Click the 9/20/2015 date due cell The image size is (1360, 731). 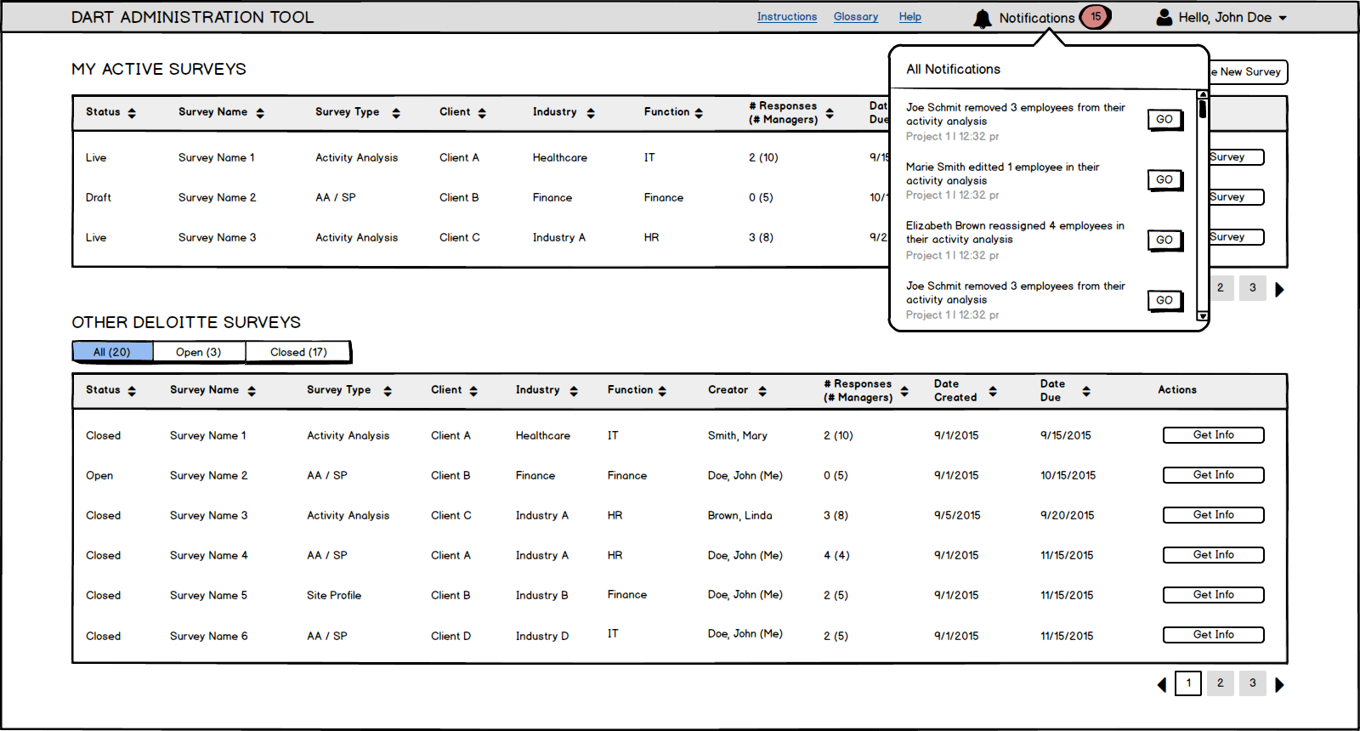pyautogui.click(x=1067, y=516)
